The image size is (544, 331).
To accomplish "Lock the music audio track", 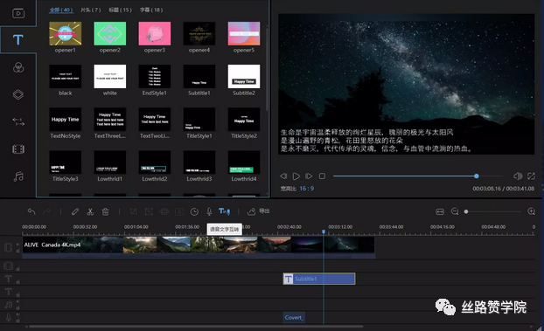I will (17, 307).
